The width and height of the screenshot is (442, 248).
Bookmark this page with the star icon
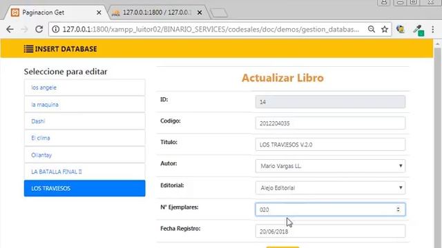tap(385, 29)
